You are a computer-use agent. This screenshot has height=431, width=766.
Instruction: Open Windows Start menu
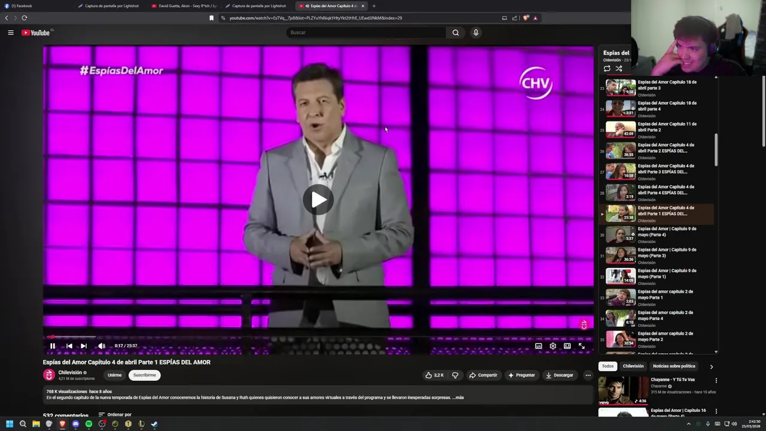[x=10, y=424]
